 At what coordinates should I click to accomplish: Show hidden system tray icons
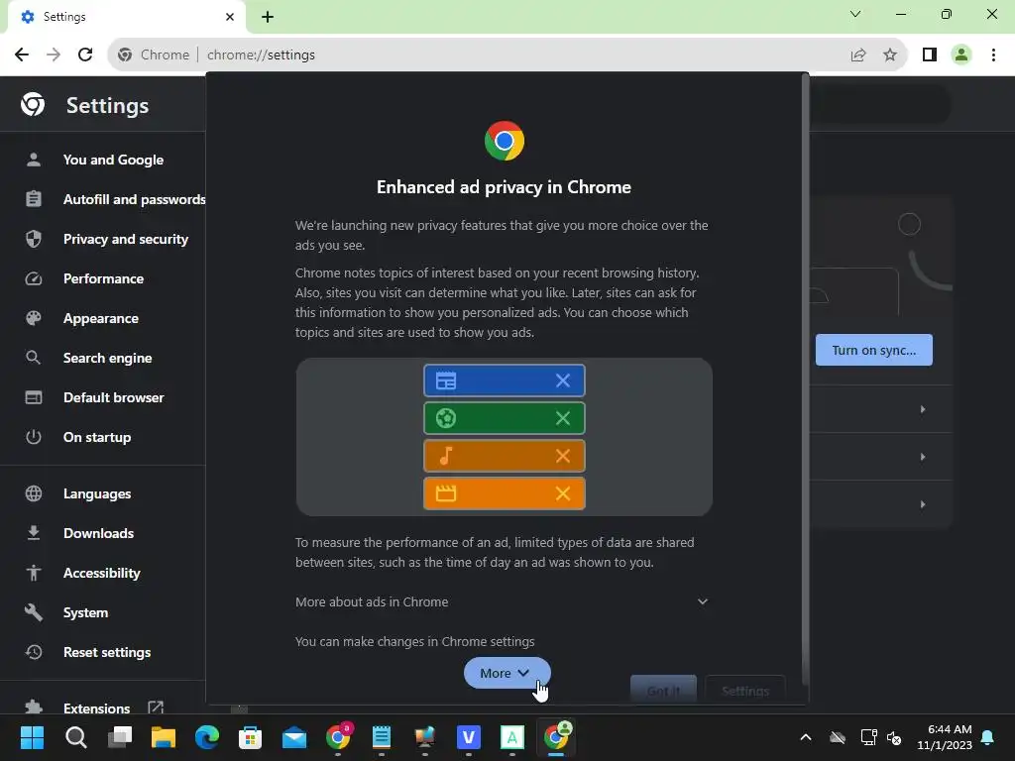[806, 737]
